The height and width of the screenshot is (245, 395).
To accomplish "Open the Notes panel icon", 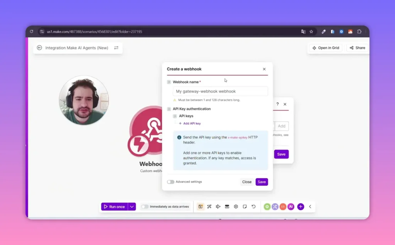I will [x=245, y=206].
